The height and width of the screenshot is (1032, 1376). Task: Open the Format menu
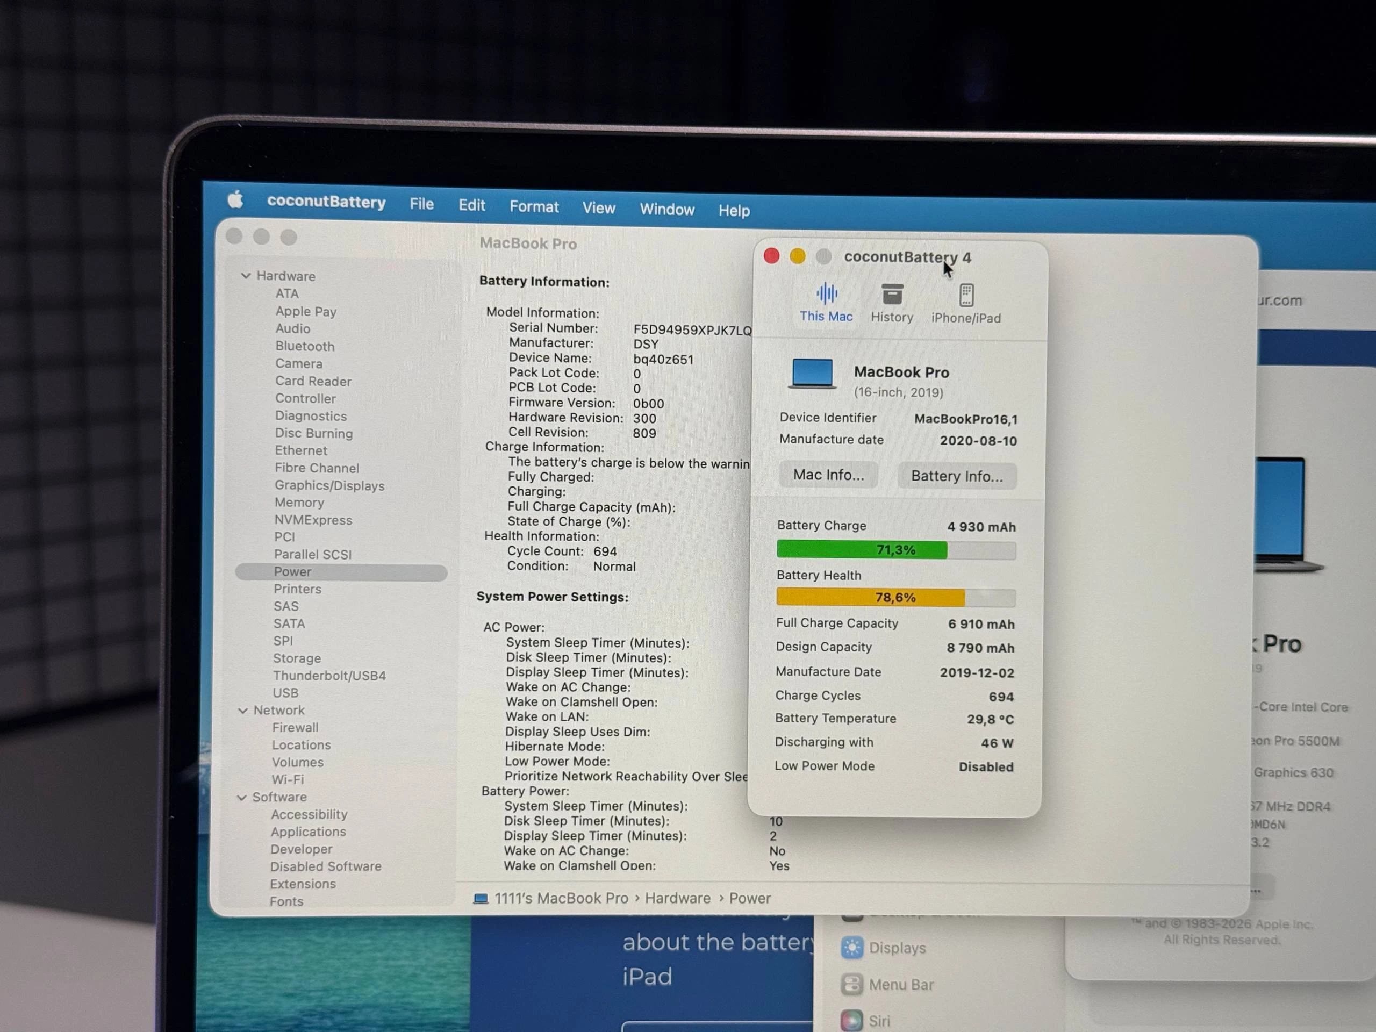click(x=534, y=206)
